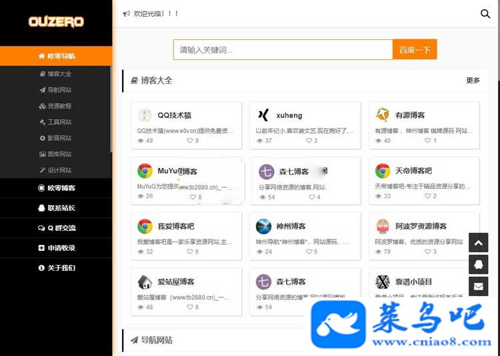Click 天帝博客吧 Chrome icon

tap(383, 171)
